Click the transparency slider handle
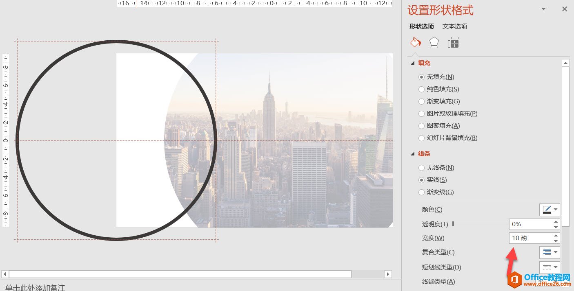The width and height of the screenshot is (574, 291). click(x=453, y=224)
